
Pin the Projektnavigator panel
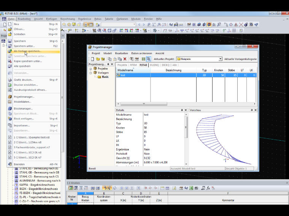coord(108,64)
